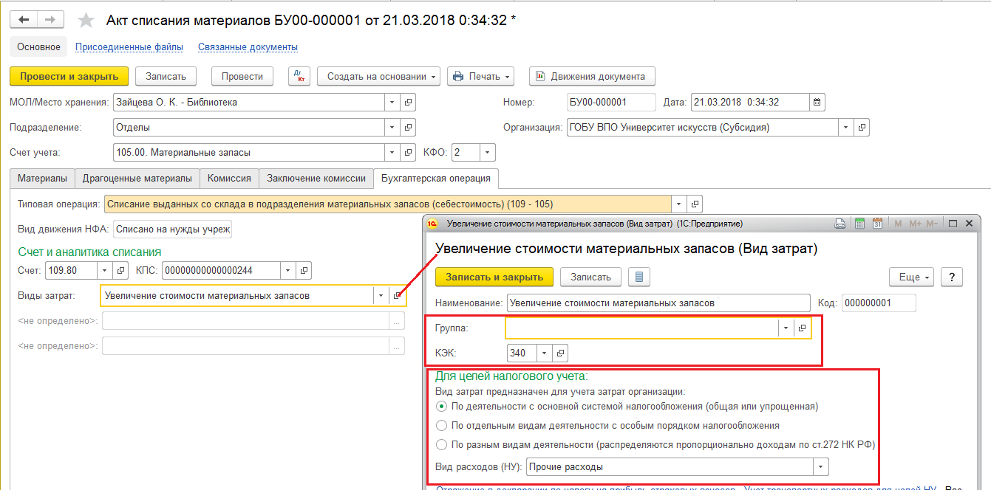Screen dimensions: 991x490
Task: Click the back navigation arrow
Action: (24, 20)
